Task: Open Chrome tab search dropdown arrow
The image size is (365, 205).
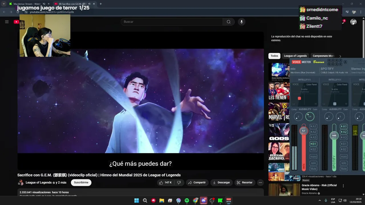Action: (x=4, y=4)
